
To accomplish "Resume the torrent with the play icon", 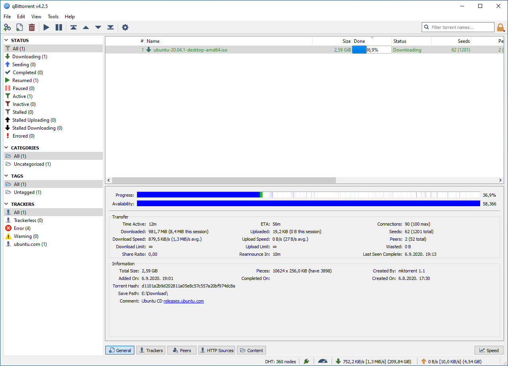I will click(47, 27).
